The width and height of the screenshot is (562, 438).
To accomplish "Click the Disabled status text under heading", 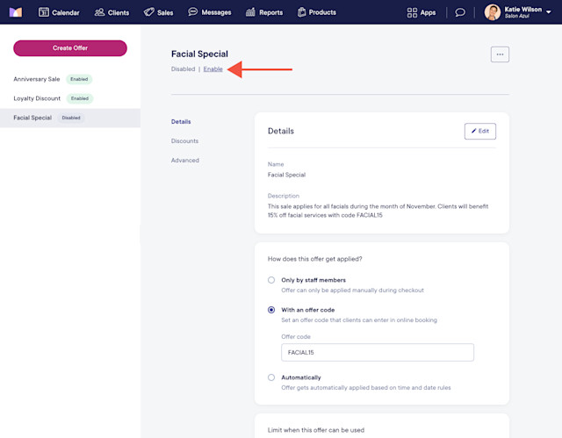I will 184,69.
